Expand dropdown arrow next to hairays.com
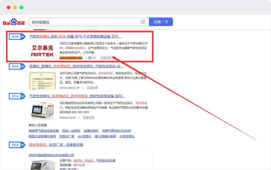The width and height of the screenshot is (271, 170). pos(79,118)
